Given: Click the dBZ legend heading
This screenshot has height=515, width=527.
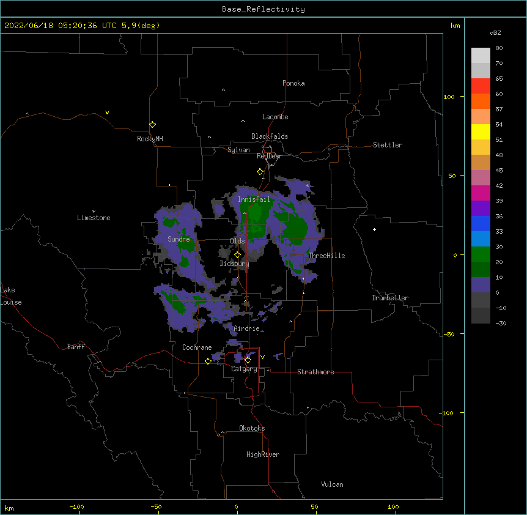Looking at the screenshot, I should coord(495,32).
